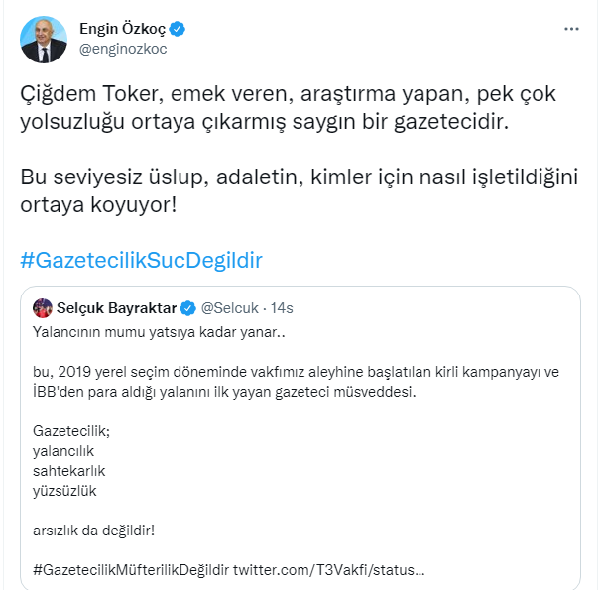The width and height of the screenshot is (600, 590).
Task: Go to the @enginozkoc handle
Action: point(123,48)
